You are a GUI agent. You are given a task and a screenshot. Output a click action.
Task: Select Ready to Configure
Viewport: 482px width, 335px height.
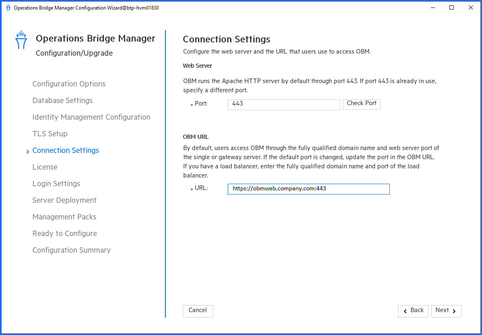64,234
